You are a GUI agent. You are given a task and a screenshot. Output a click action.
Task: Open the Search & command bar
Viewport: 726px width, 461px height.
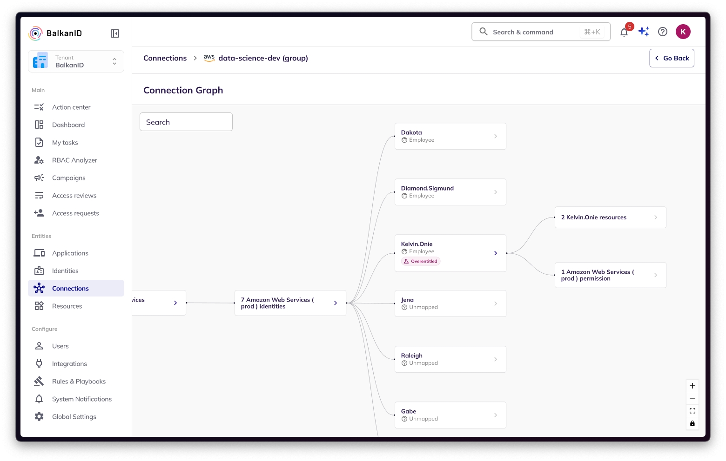tap(541, 32)
